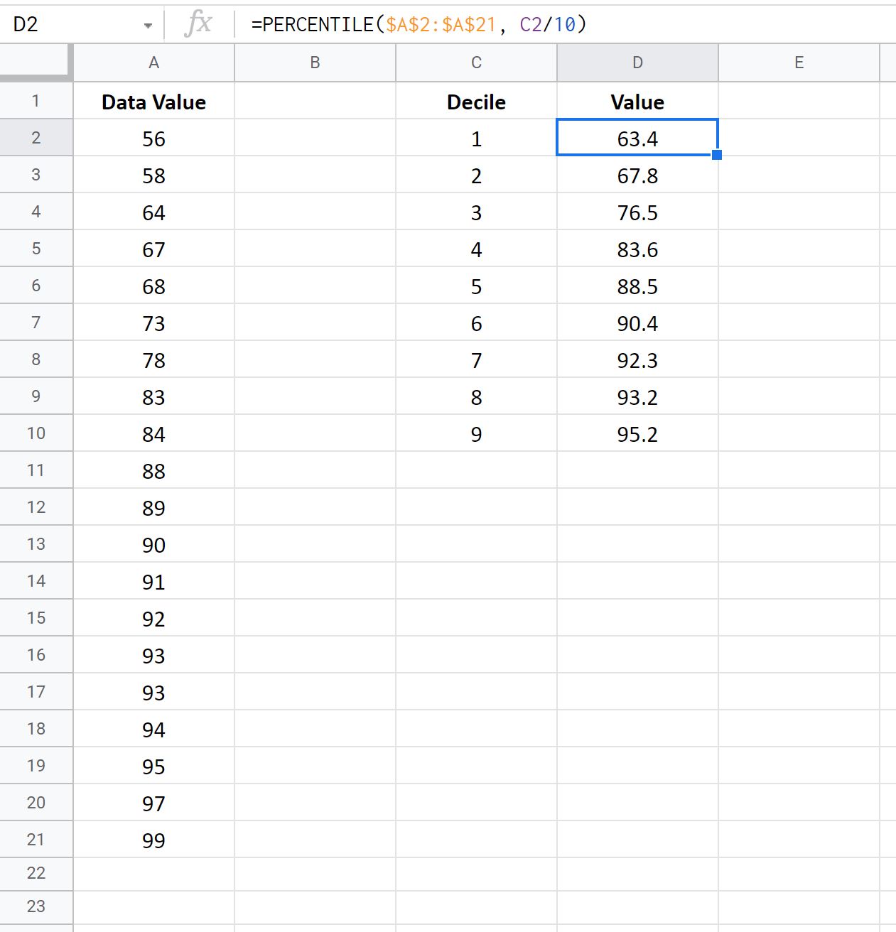This screenshot has height=932, width=896.
Task: Click the D2 cell fill handle
Action: coord(718,154)
